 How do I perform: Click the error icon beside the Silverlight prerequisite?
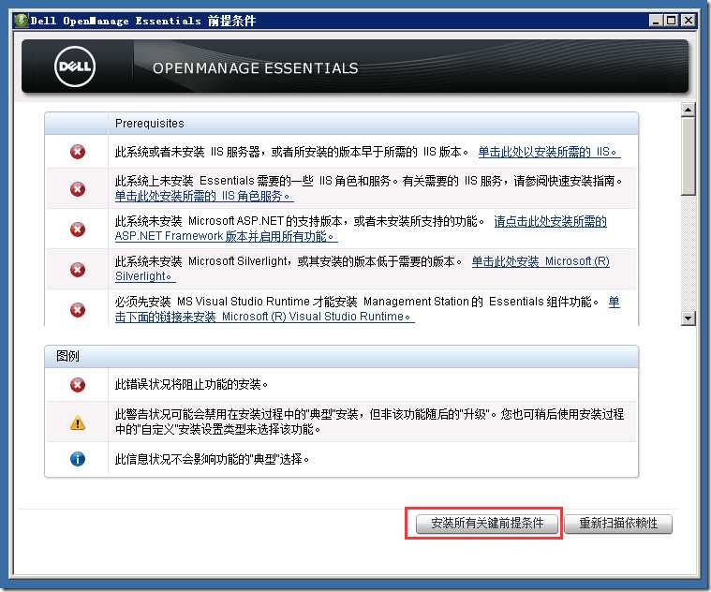(x=78, y=269)
